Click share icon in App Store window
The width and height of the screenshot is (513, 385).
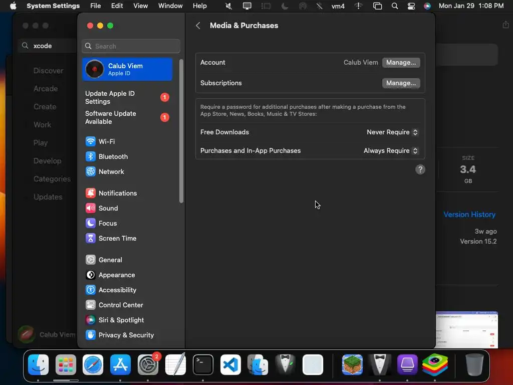(x=505, y=25)
